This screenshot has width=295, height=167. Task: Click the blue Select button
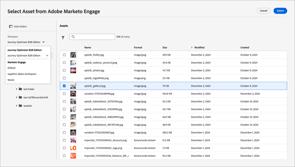pyautogui.click(x=280, y=11)
